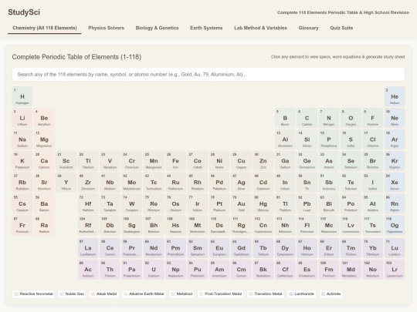Viewport: 417px width, 312px height.
Task: Pick the Tungsten (W) tile
Action: [x=131, y=204]
